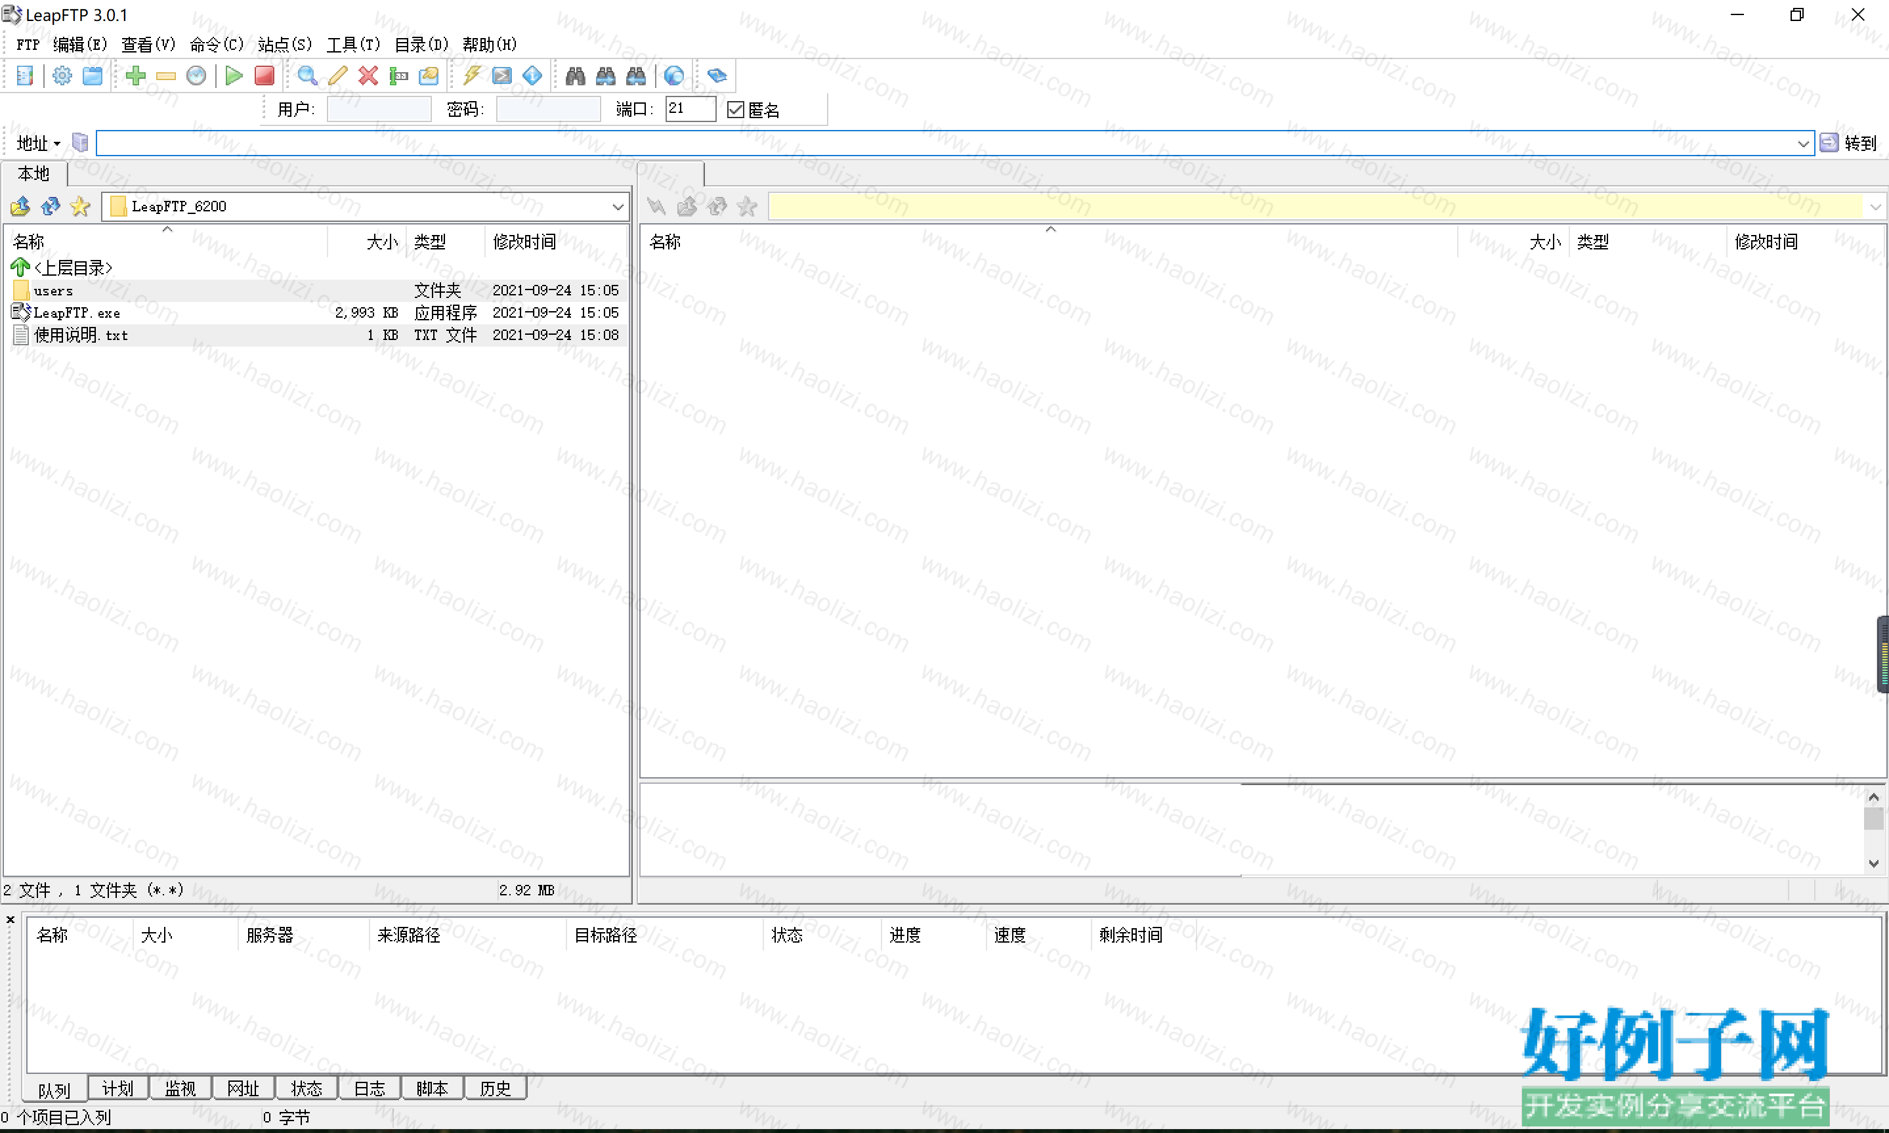Image resolution: width=1889 pixels, height=1133 pixels.
Task: Open the command prompt console icon
Action: click(502, 75)
